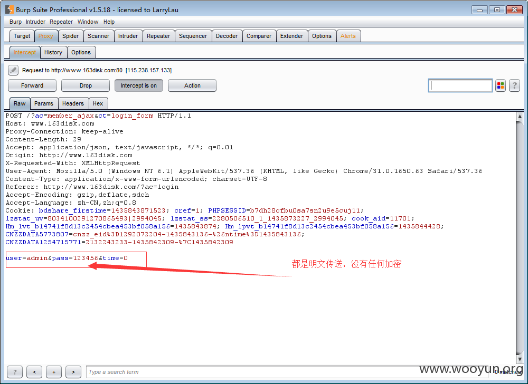Click the scrollbar down arrow
This screenshot has height=384, width=528.
coord(520,359)
